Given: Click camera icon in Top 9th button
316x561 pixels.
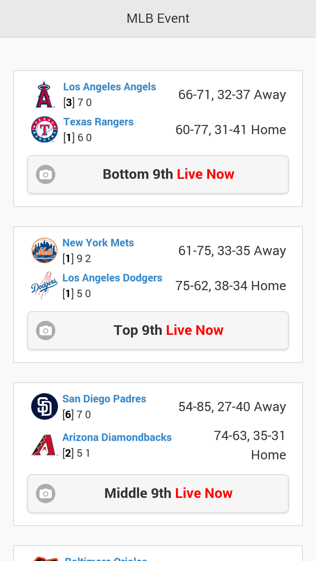Looking at the screenshot, I should pyautogui.click(x=46, y=330).
